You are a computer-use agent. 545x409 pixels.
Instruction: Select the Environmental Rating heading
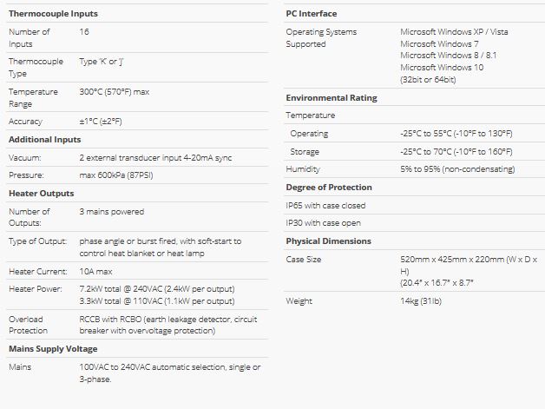click(x=332, y=98)
